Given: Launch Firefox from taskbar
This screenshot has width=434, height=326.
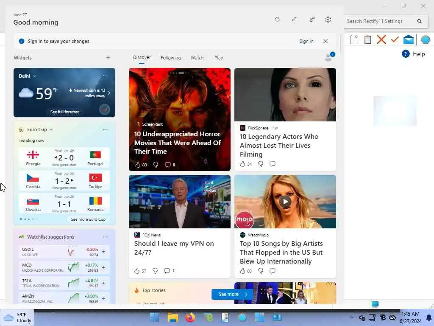Looking at the screenshot, I should click(190, 318).
